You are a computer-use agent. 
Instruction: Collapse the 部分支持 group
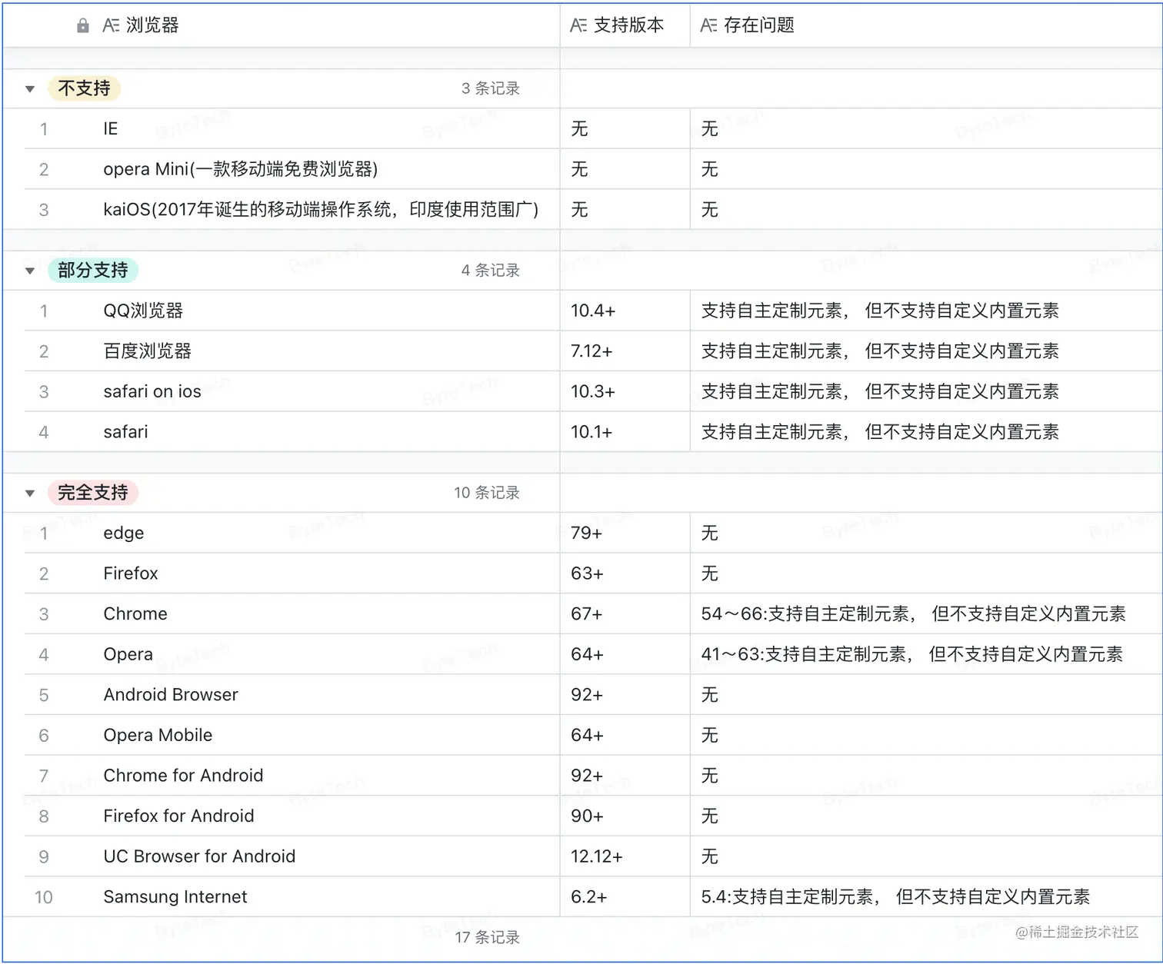pos(30,271)
